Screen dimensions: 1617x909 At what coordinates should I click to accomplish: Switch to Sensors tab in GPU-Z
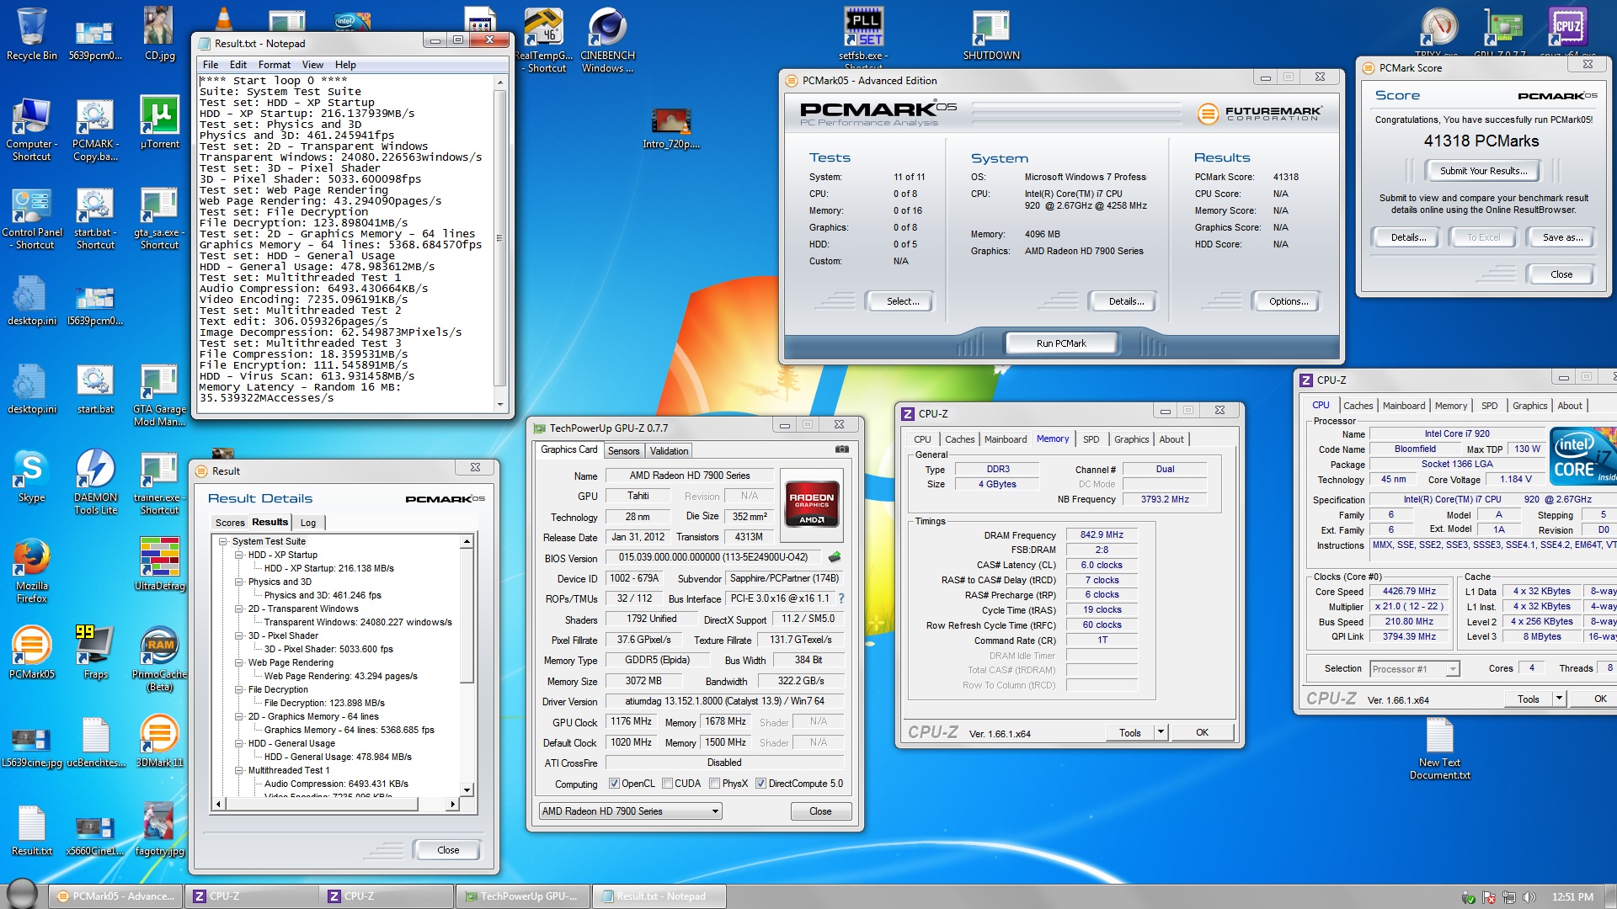[623, 451]
